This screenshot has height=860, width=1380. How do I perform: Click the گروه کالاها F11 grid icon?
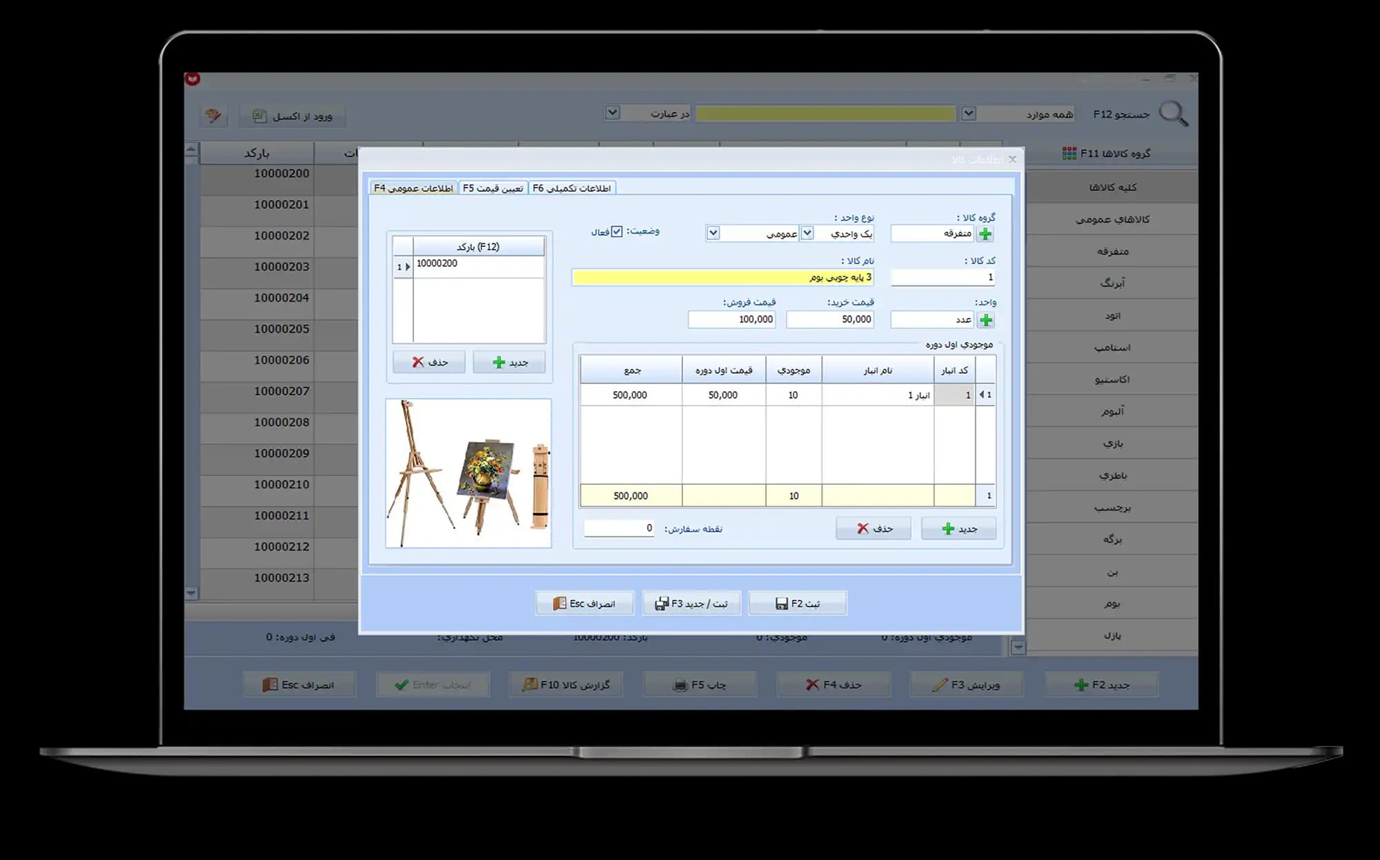(x=1069, y=153)
